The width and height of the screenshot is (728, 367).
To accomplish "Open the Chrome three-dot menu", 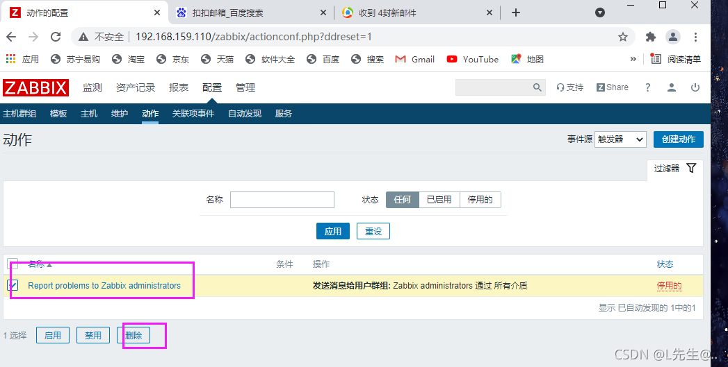I will coord(695,37).
